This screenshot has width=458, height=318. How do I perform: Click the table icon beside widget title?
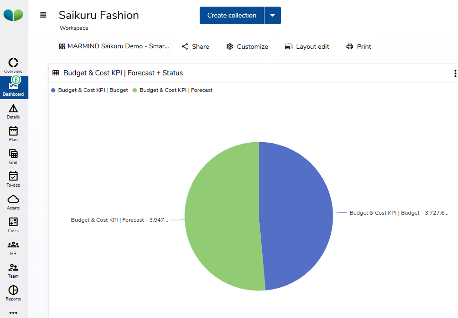[x=55, y=73]
